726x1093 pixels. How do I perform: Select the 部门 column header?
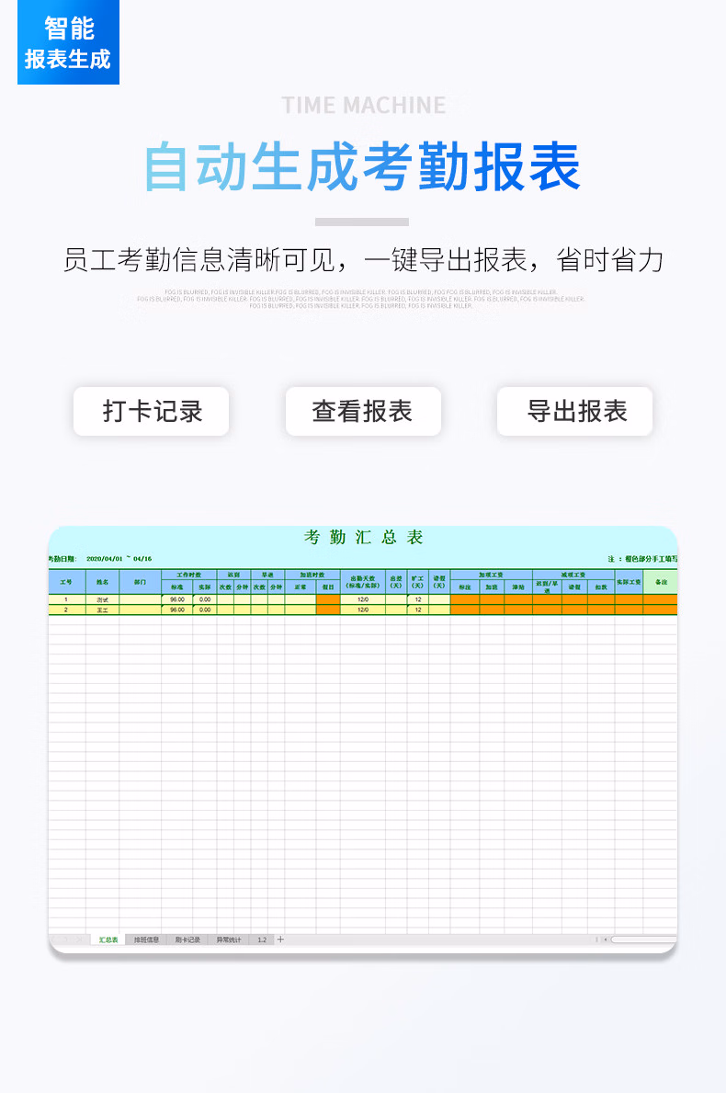(140, 582)
